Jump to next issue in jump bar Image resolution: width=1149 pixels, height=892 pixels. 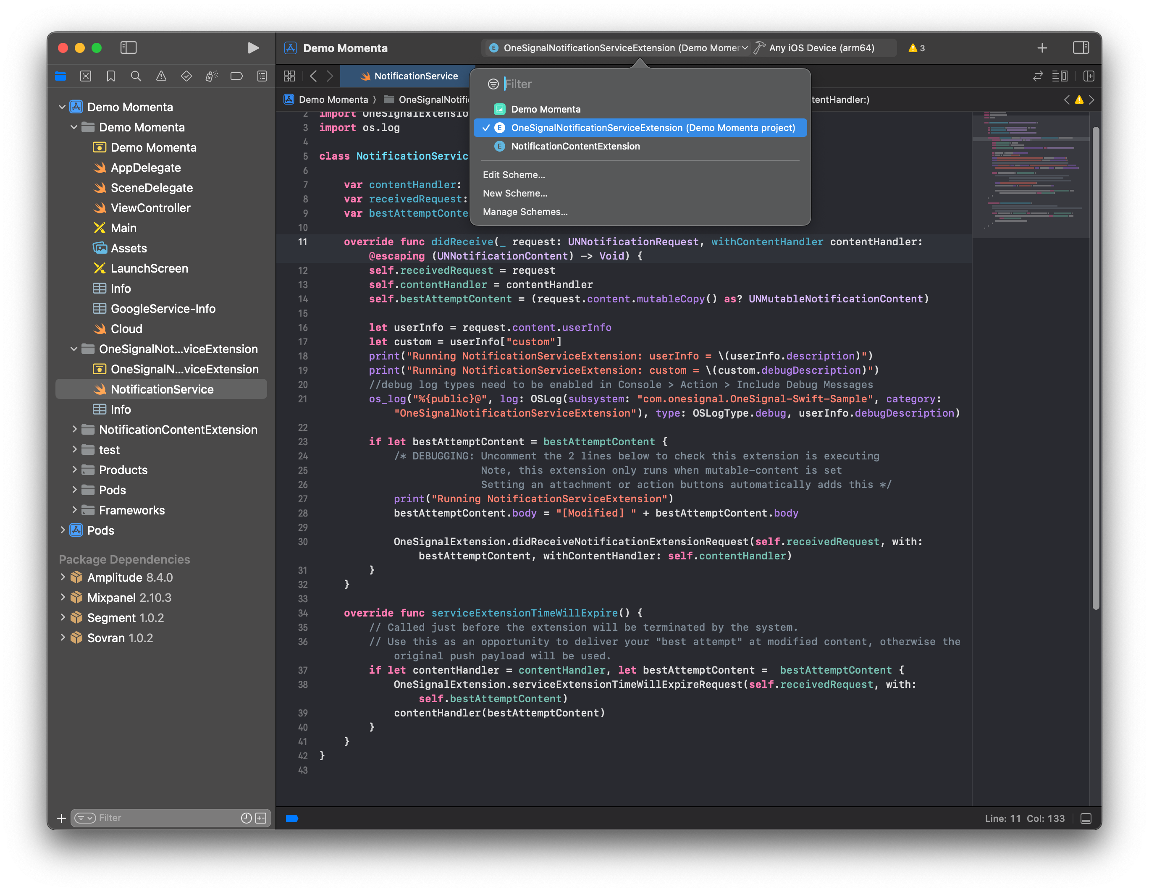1091,100
